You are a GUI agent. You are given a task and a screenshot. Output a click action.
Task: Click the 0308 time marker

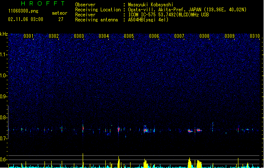(x=204, y=36)
